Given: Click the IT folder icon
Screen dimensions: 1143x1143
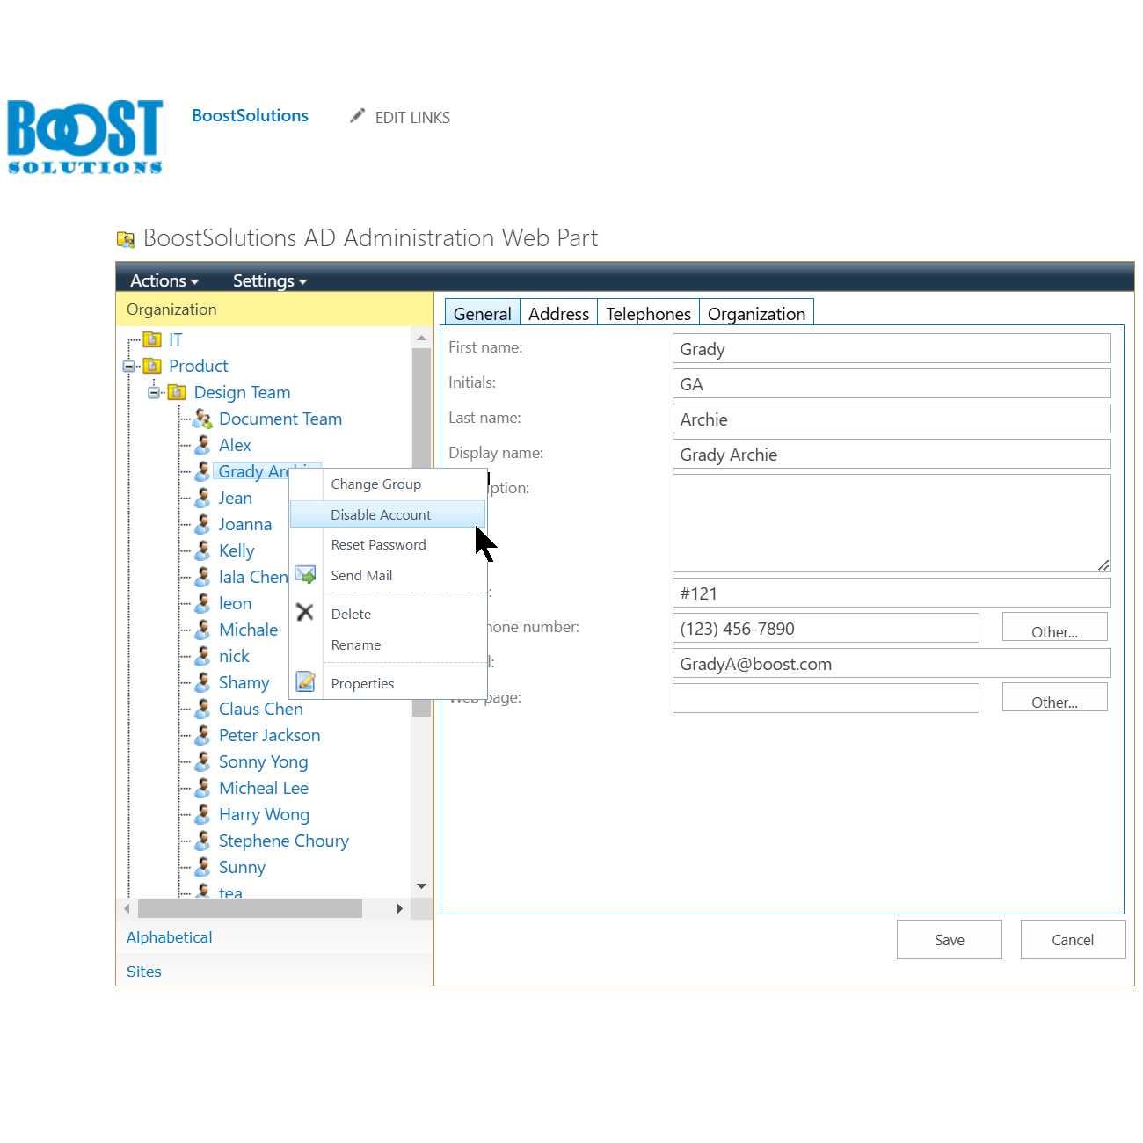Looking at the screenshot, I should point(152,339).
